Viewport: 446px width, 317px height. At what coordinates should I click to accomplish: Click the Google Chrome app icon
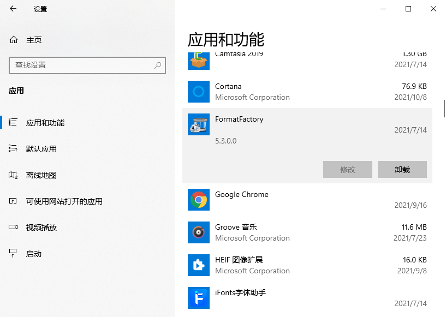[199, 200]
